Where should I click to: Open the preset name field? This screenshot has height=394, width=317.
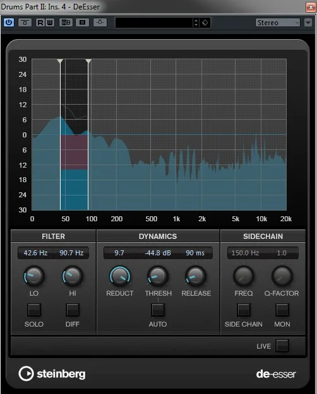click(154, 23)
